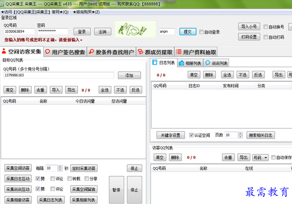Sort by the 今日访问量 column header
The height and width of the screenshot is (204, 292).
pos(91,101)
